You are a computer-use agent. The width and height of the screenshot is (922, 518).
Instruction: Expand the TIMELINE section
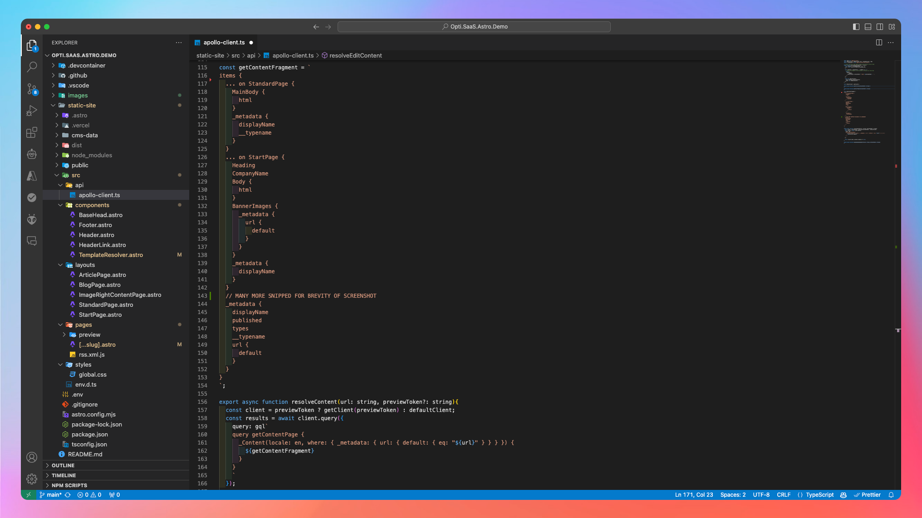[x=64, y=475]
